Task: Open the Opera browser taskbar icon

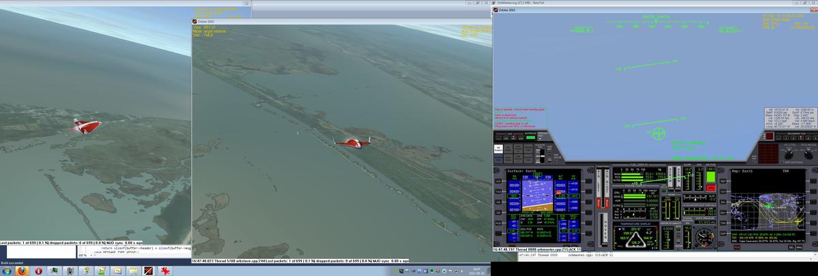Action: coord(38,271)
